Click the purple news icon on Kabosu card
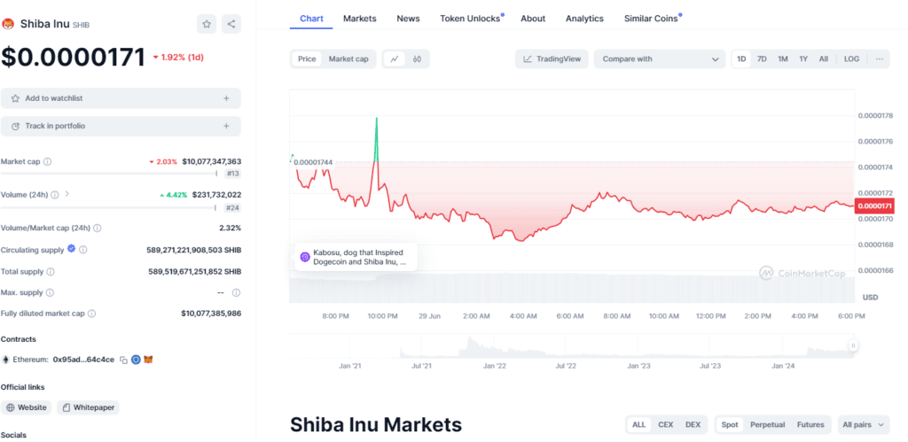 coord(305,257)
